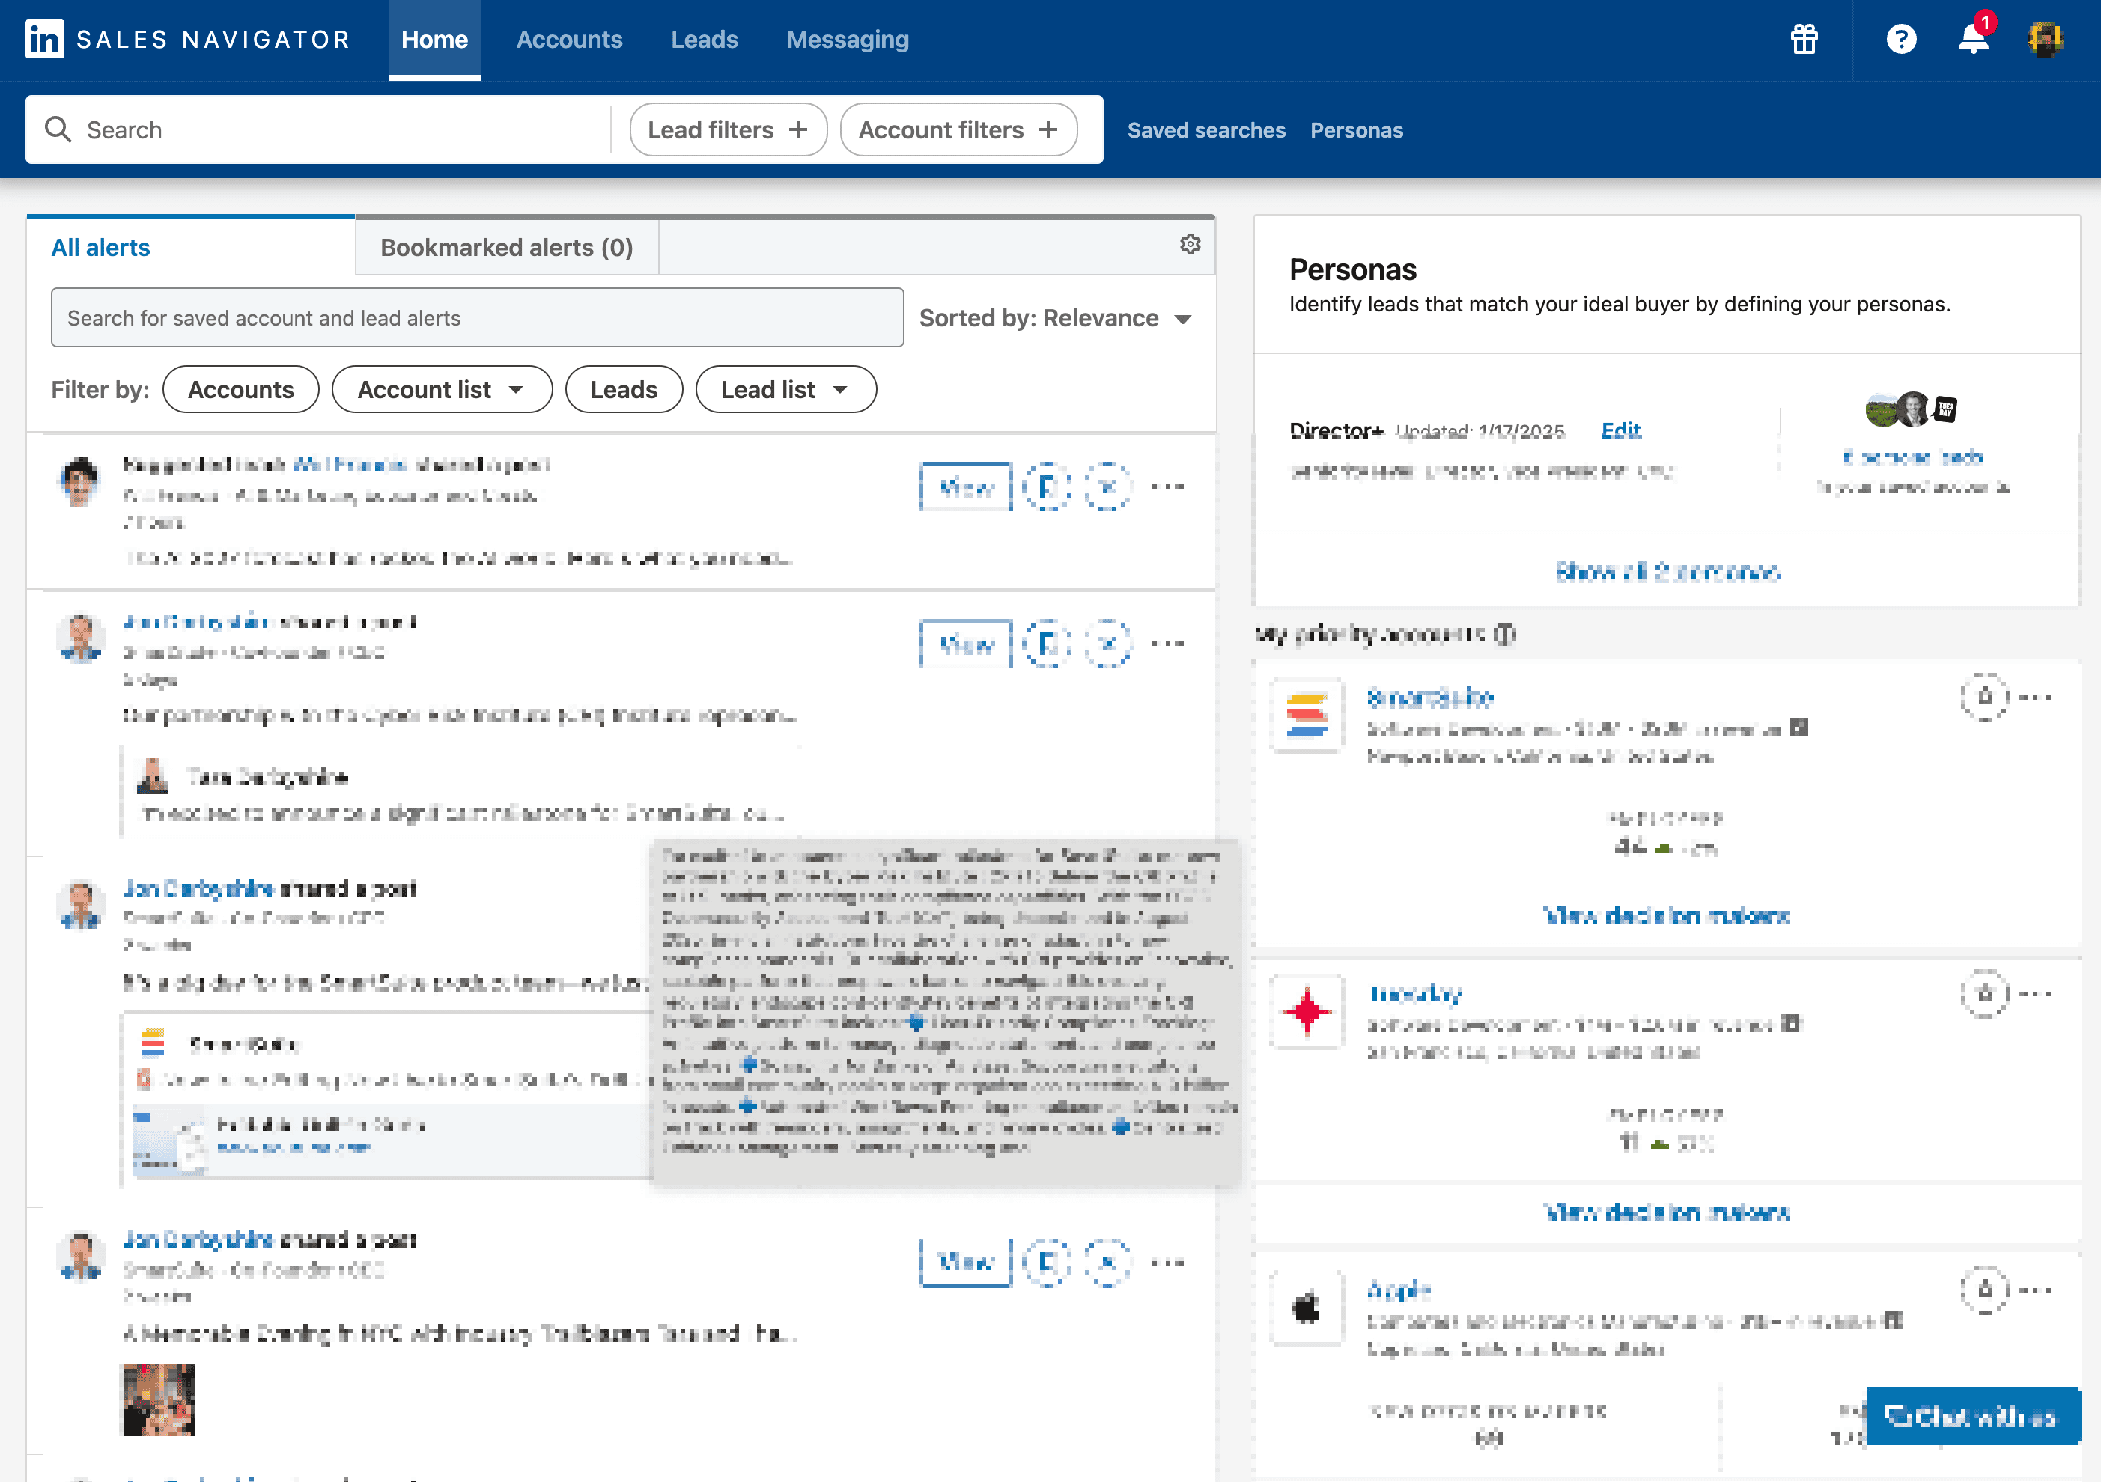Open more options for second alert
The width and height of the screenshot is (2101, 1482).
1169,644
